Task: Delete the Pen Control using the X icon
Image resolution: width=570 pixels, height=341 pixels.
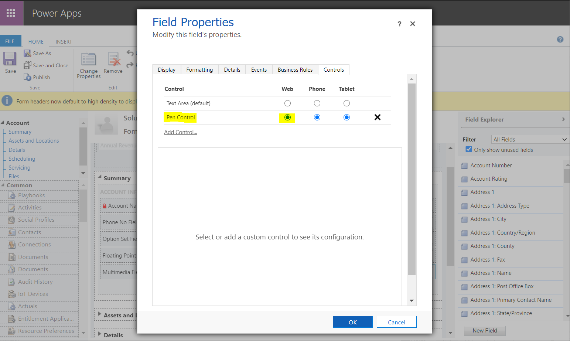Action: (x=377, y=117)
